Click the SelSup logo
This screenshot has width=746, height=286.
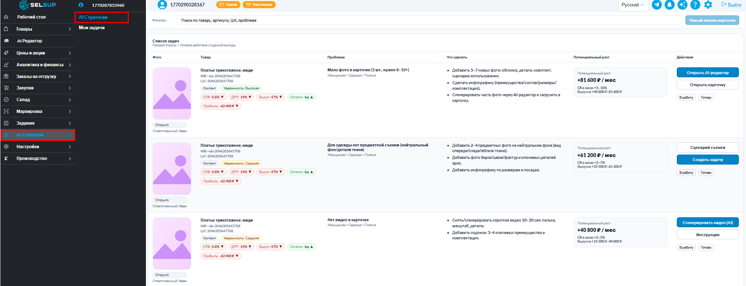(37, 5)
